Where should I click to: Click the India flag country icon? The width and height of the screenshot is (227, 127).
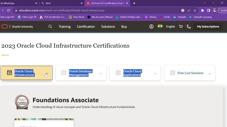click(x=160, y=26)
